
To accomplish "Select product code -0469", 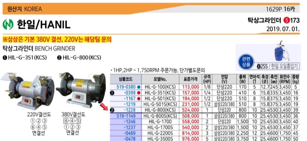I will (x=129, y=133).
